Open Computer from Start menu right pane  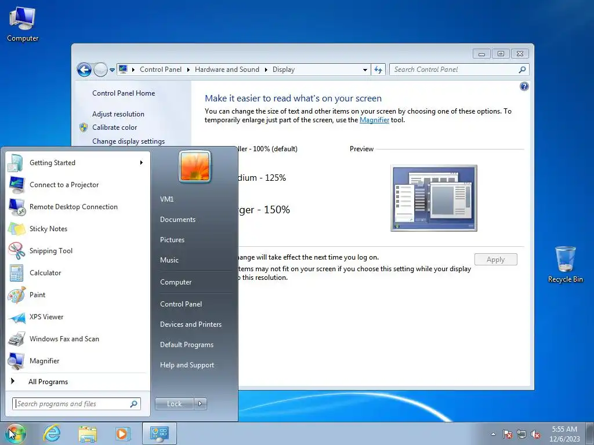click(x=176, y=282)
